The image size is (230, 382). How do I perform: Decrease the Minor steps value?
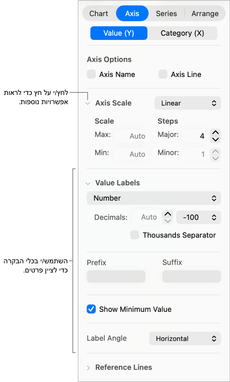215,158
